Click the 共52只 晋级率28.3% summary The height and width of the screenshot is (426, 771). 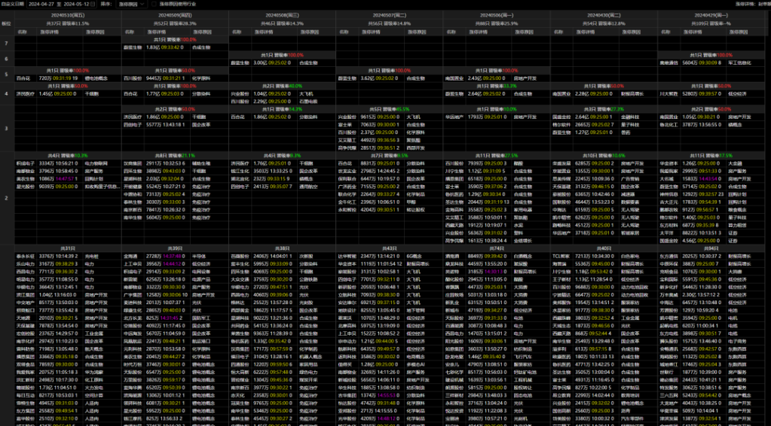point(175,23)
